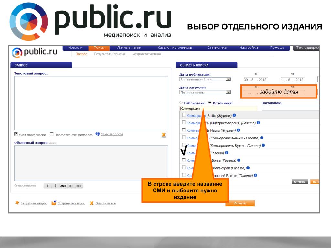Click the Отмена button
The image size is (331, 248).
(300, 182)
